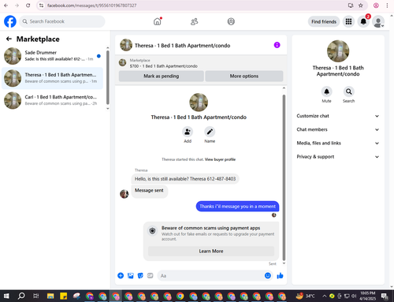Image resolution: width=394 pixels, height=302 pixels.
Task: Expand Customize chat section
Action: pos(338,116)
